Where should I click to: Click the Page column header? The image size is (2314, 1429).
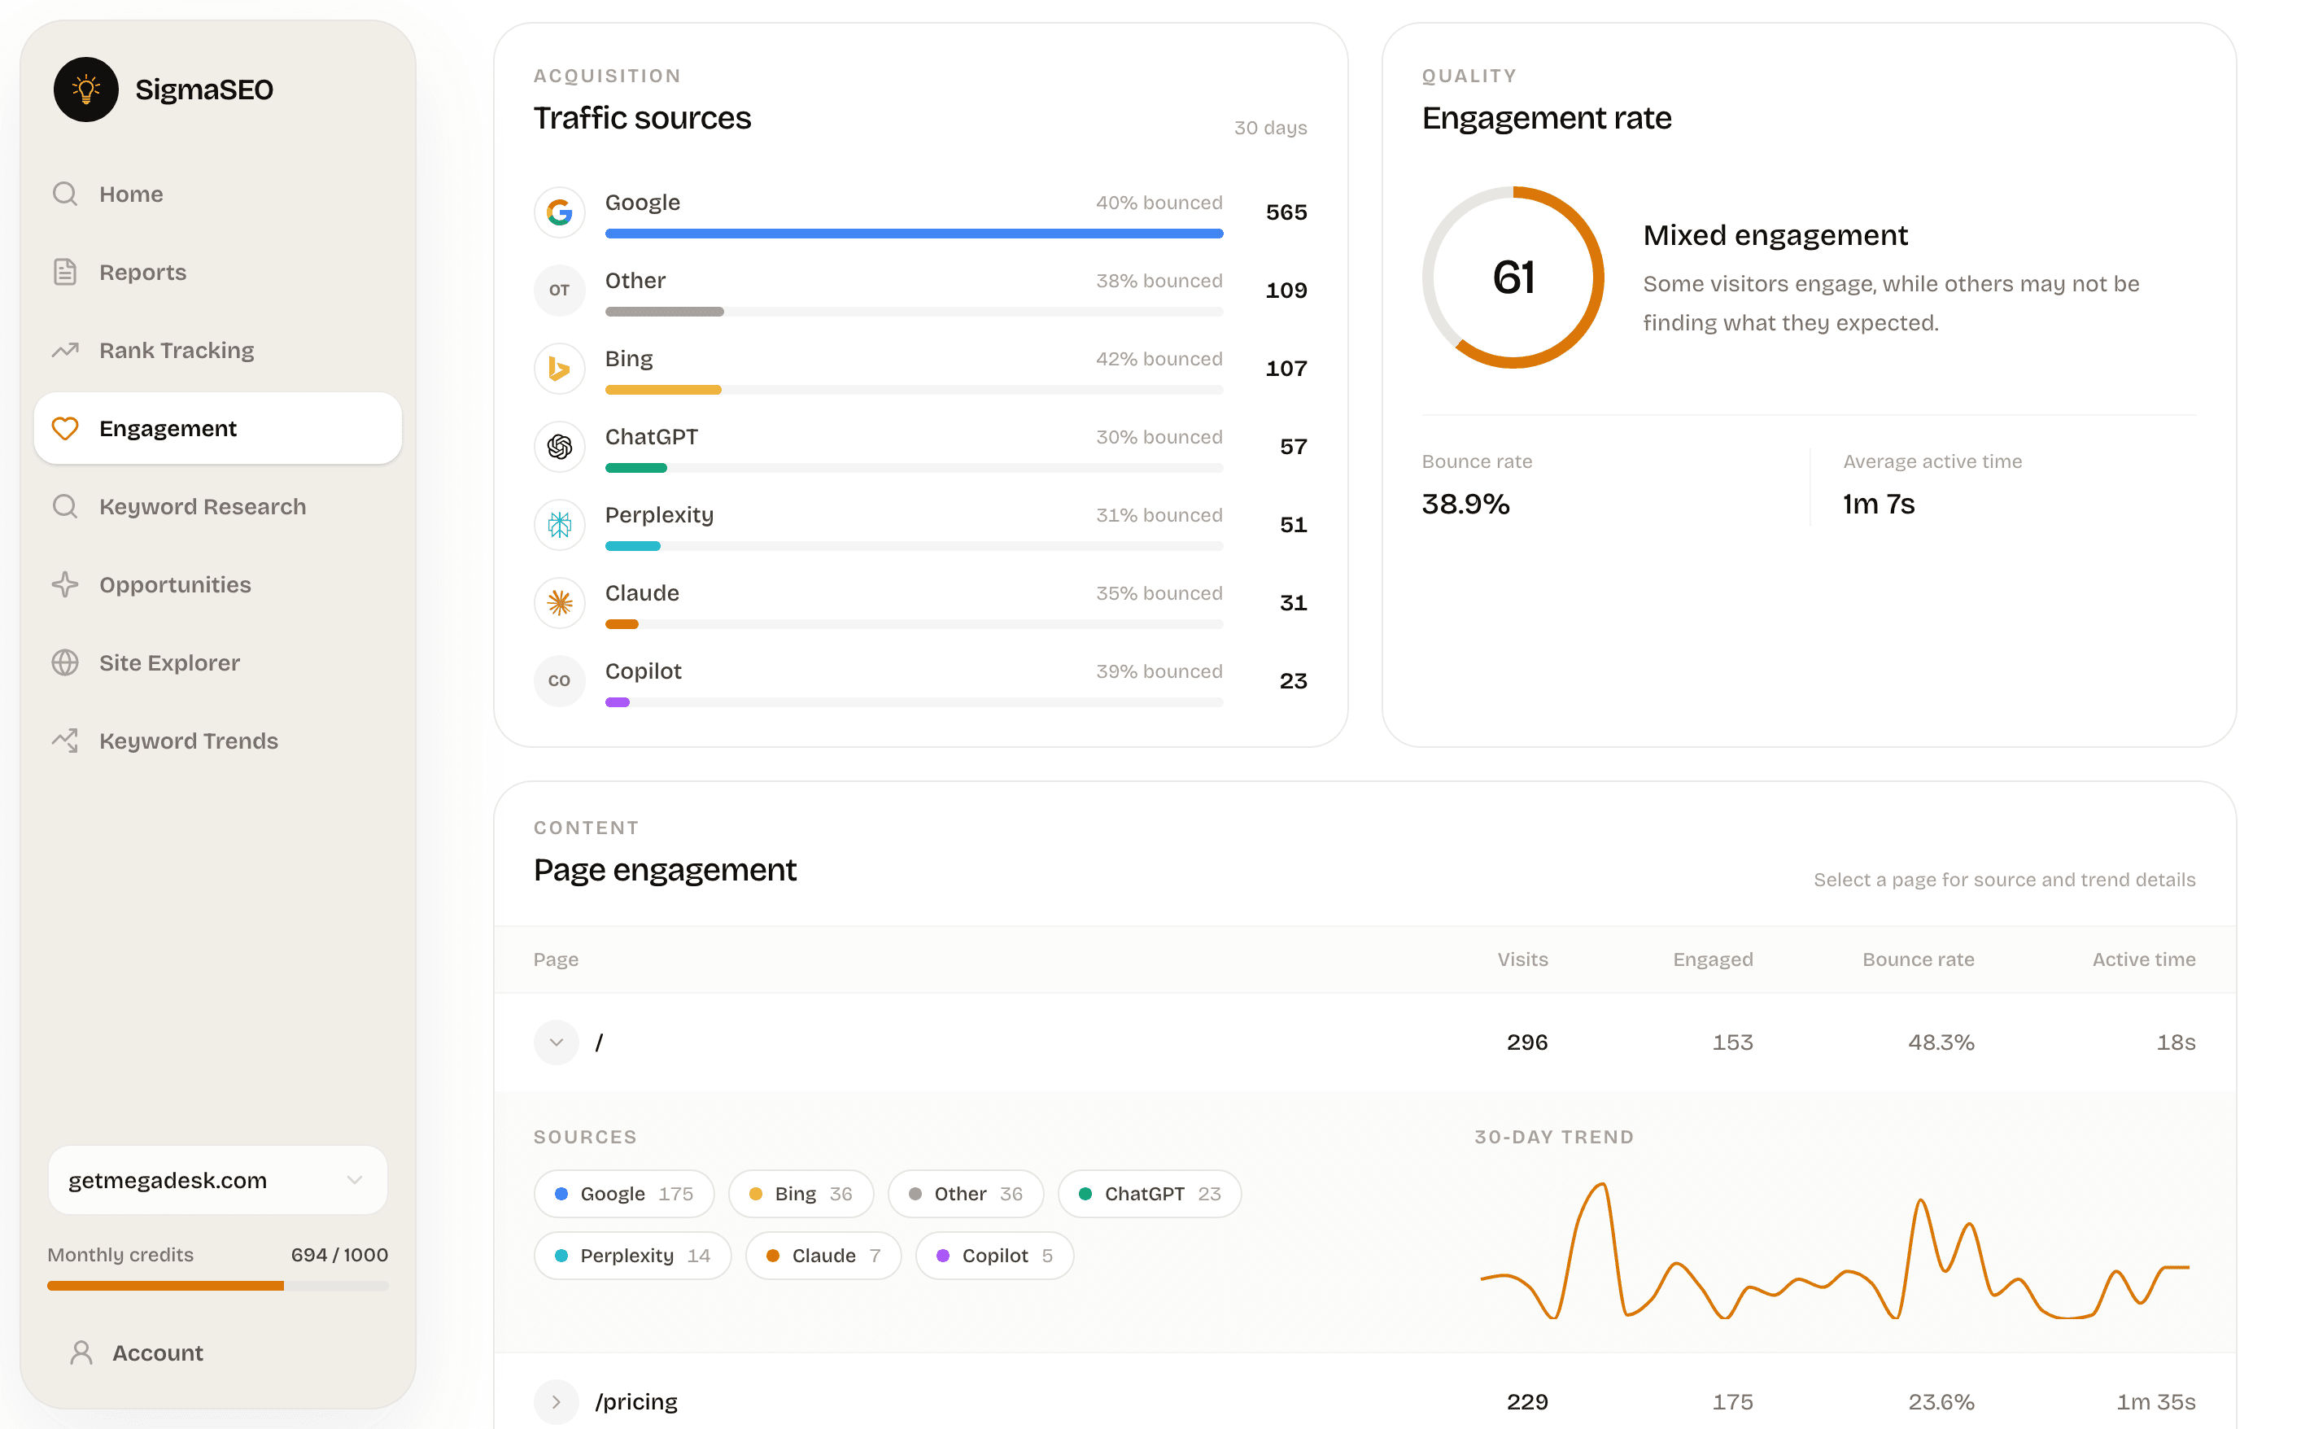coord(556,959)
